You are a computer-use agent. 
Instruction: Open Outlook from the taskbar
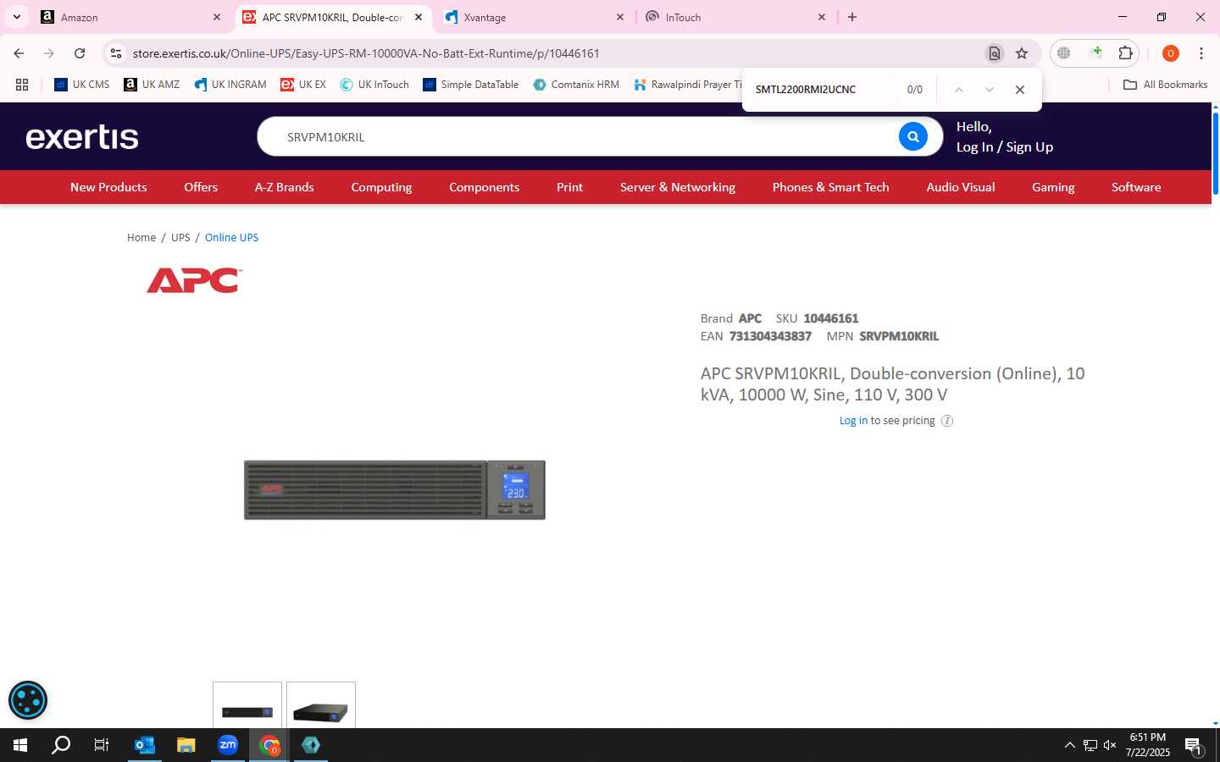click(x=145, y=745)
